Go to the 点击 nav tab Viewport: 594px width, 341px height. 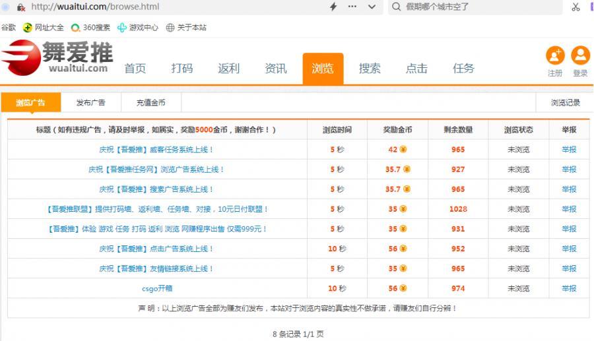(416, 68)
